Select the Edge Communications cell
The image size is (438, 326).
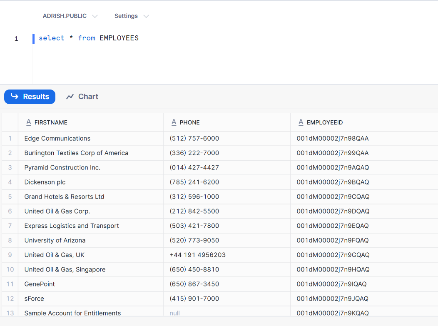click(57, 139)
